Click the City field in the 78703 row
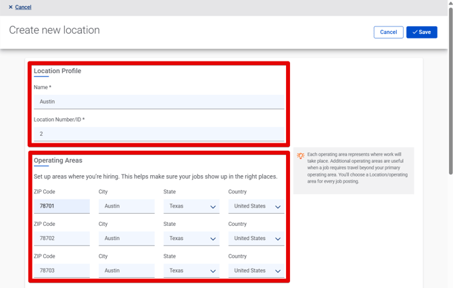This screenshot has height=288, width=453. click(126, 270)
